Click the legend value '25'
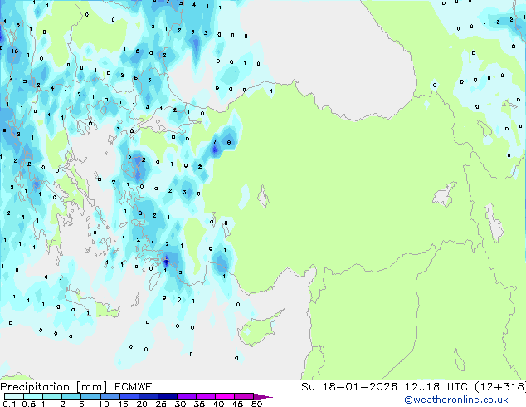The image size is (526, 407). 161,404
